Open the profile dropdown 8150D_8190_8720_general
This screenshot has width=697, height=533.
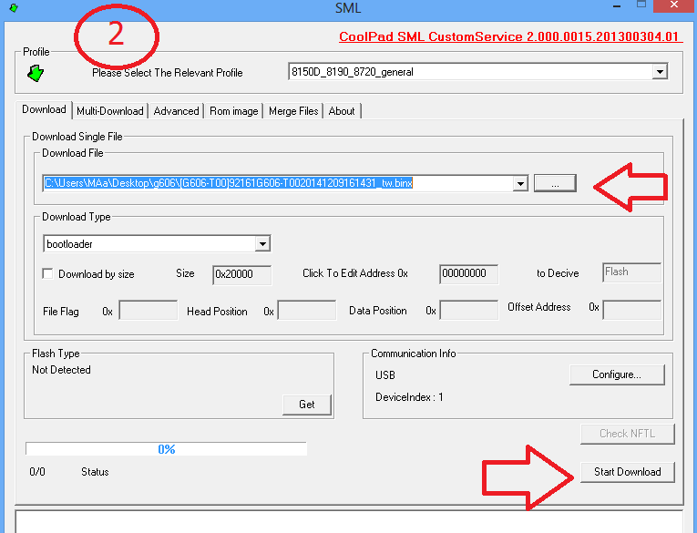(x=477, y=72)
